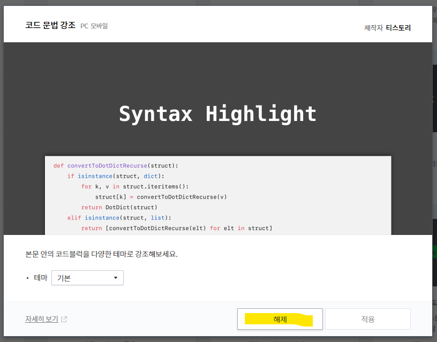Switch to the 모바일 preview tab
The width and height of the screenshot is (437, 342).
click(99, 25)
